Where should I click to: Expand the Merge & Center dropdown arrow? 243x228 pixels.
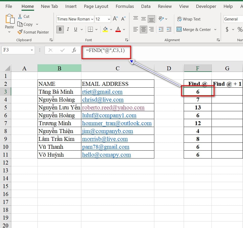coord(215,29)
